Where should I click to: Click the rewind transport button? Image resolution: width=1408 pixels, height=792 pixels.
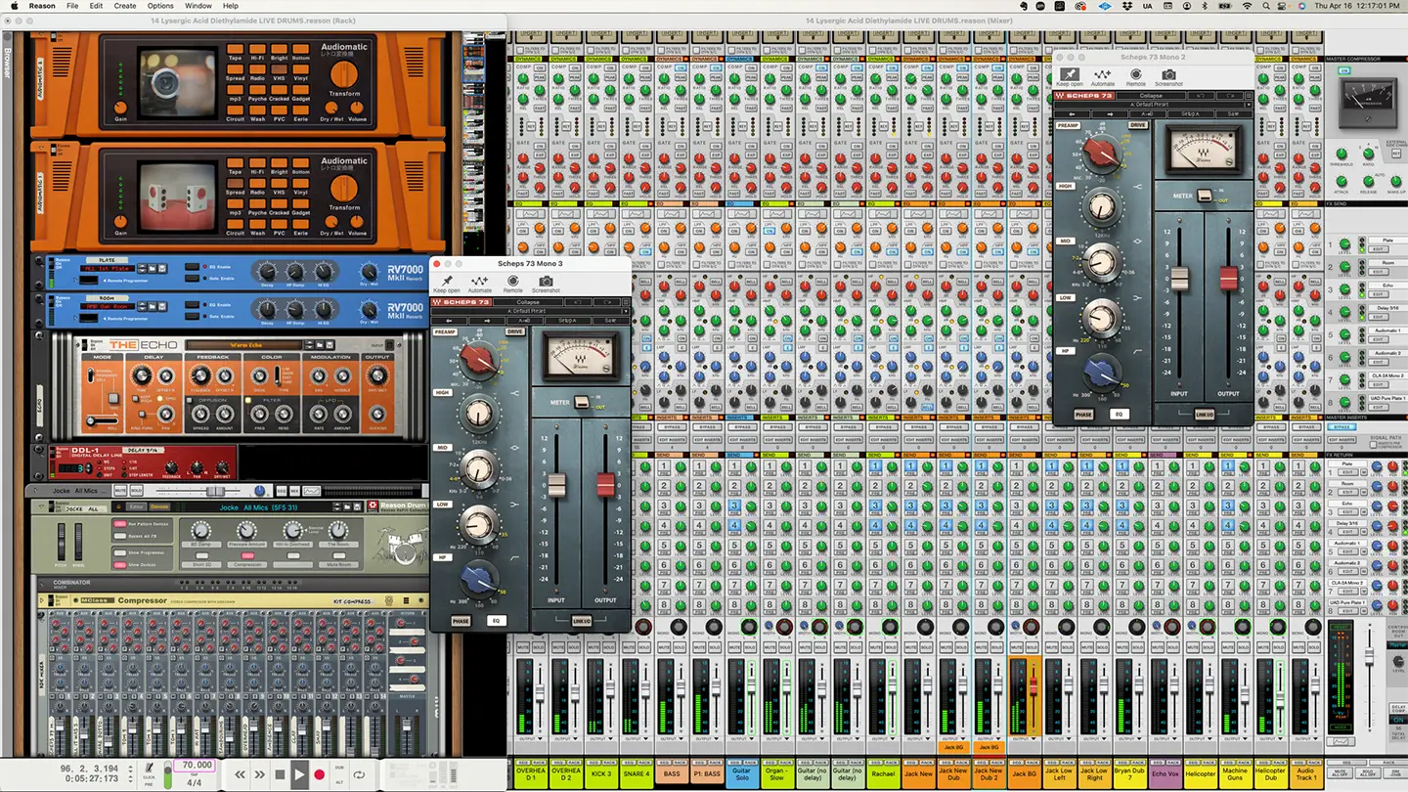coord(240,774)
